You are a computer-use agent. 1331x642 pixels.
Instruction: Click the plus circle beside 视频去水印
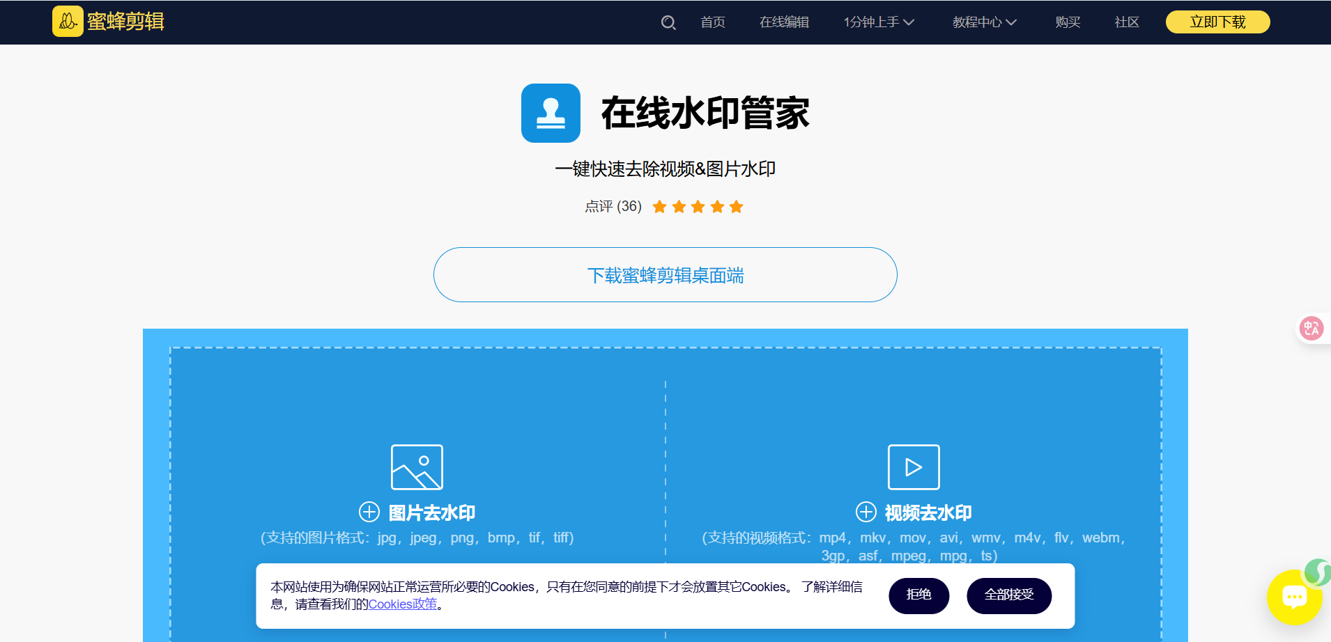[866, 512]
